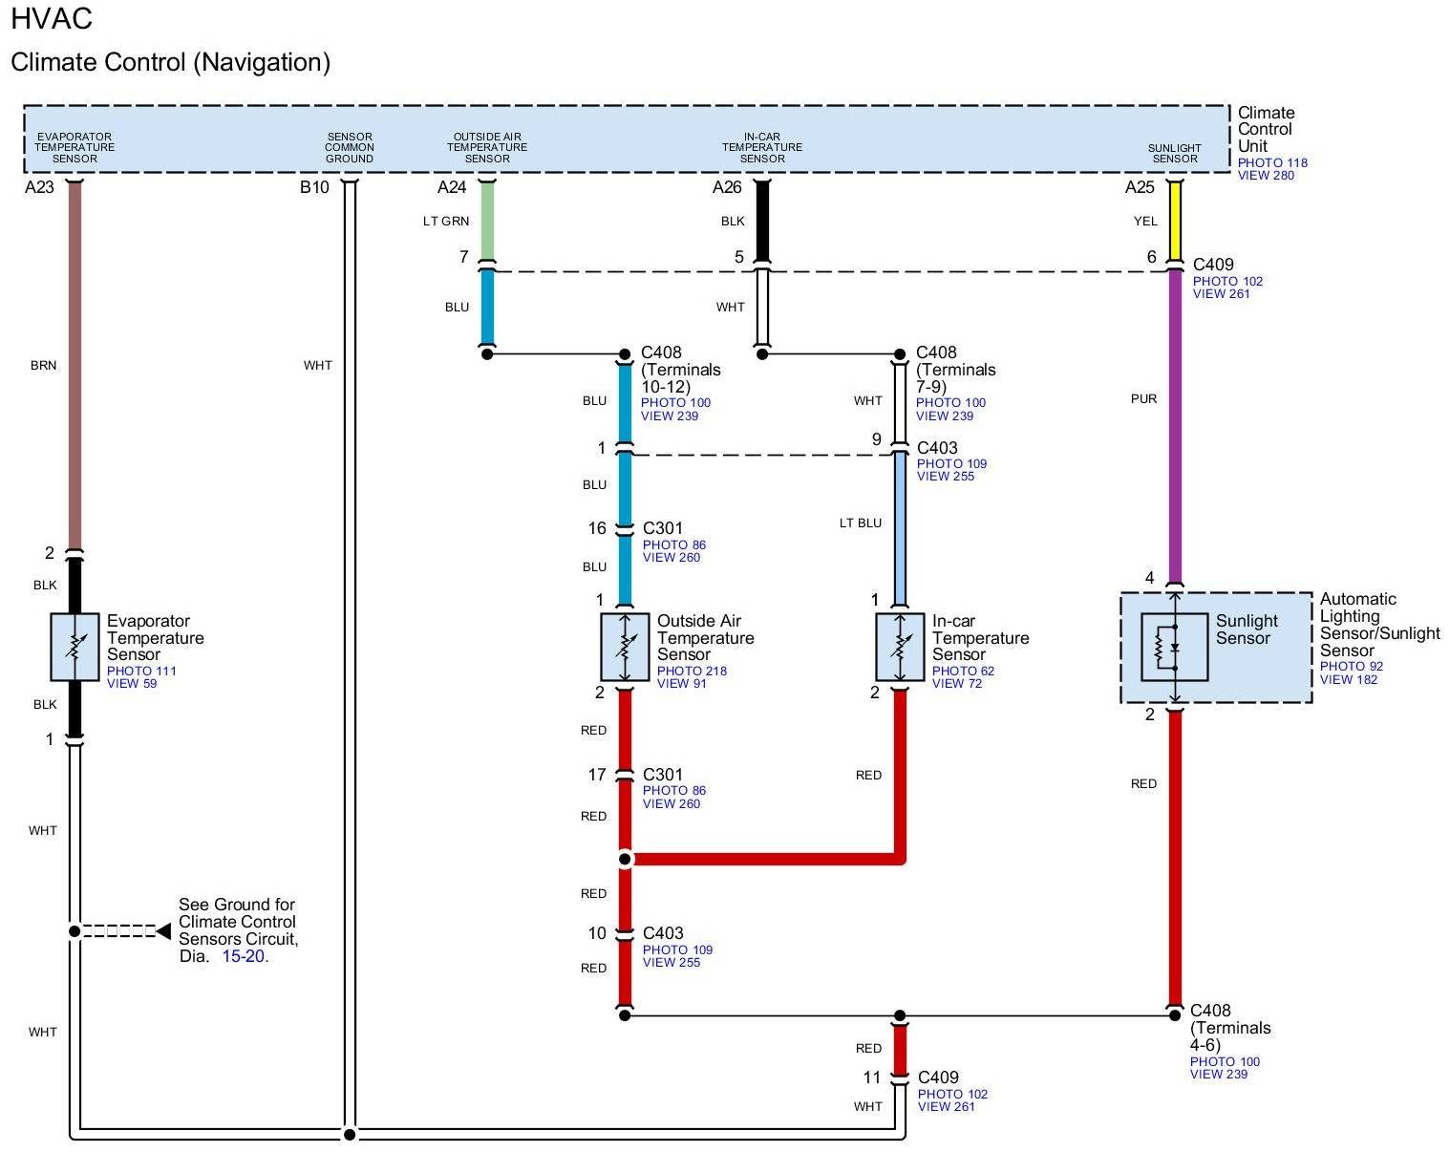
Task: Open VIEW 72 link for In-car sensor
Action: click(957, 684)
